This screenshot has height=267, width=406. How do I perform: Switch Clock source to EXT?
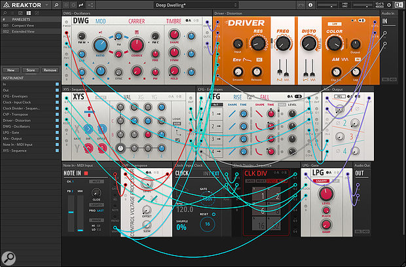click(x=215, y=173)
